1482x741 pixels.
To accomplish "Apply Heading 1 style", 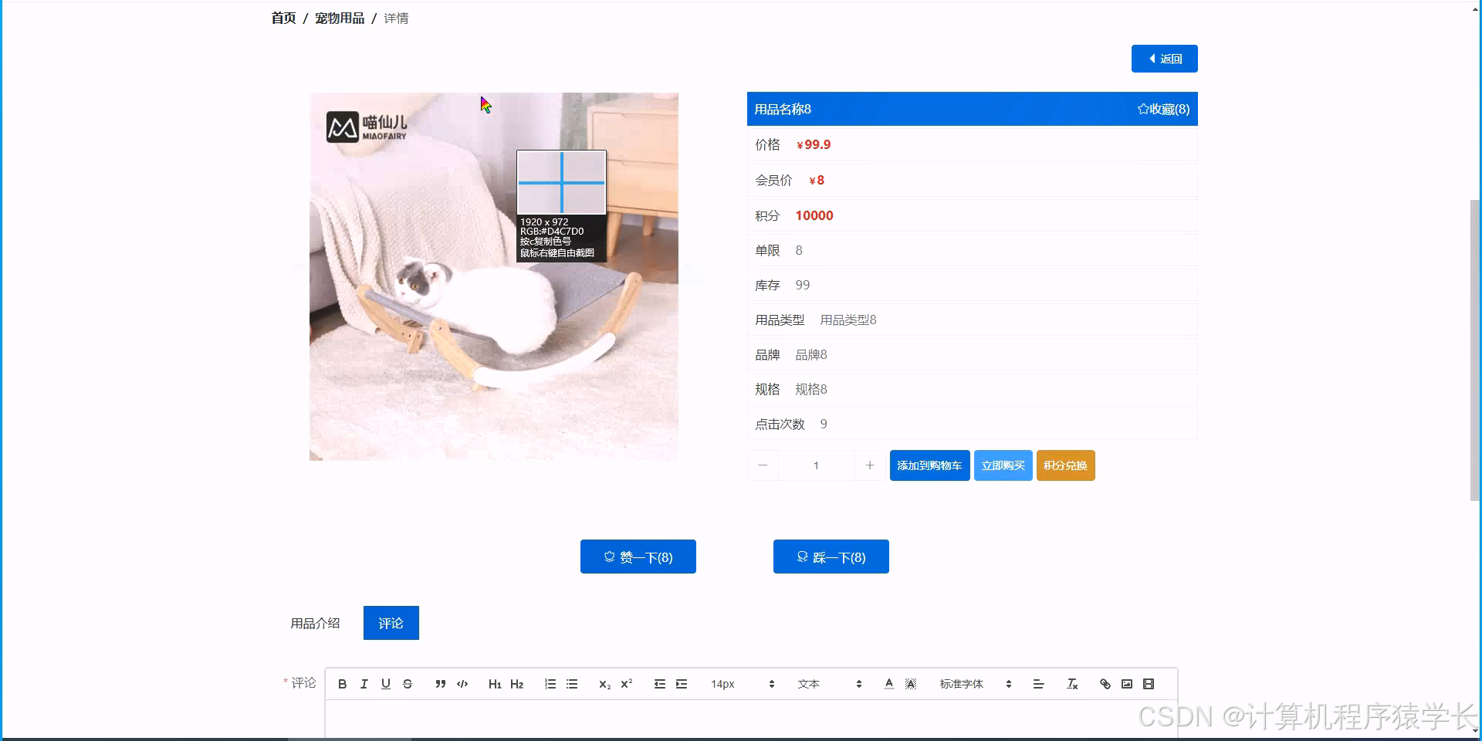I will (495, 684).
